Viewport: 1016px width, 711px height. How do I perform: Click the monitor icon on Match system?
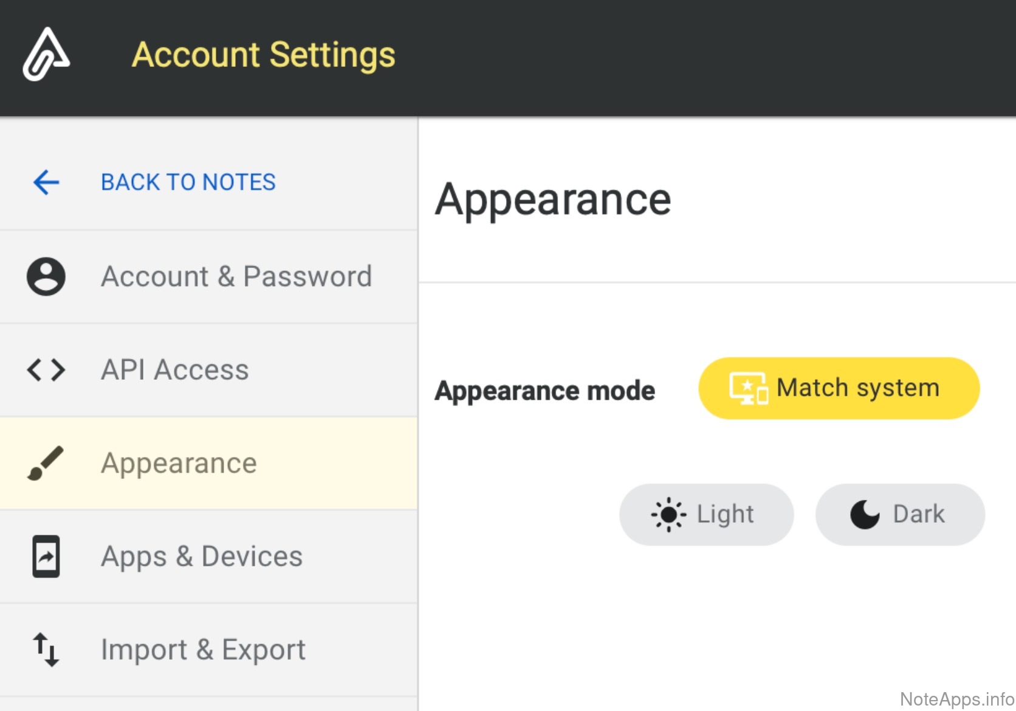coord(748,388)
